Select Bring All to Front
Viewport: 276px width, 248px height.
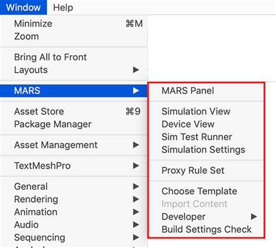(73, 57)
